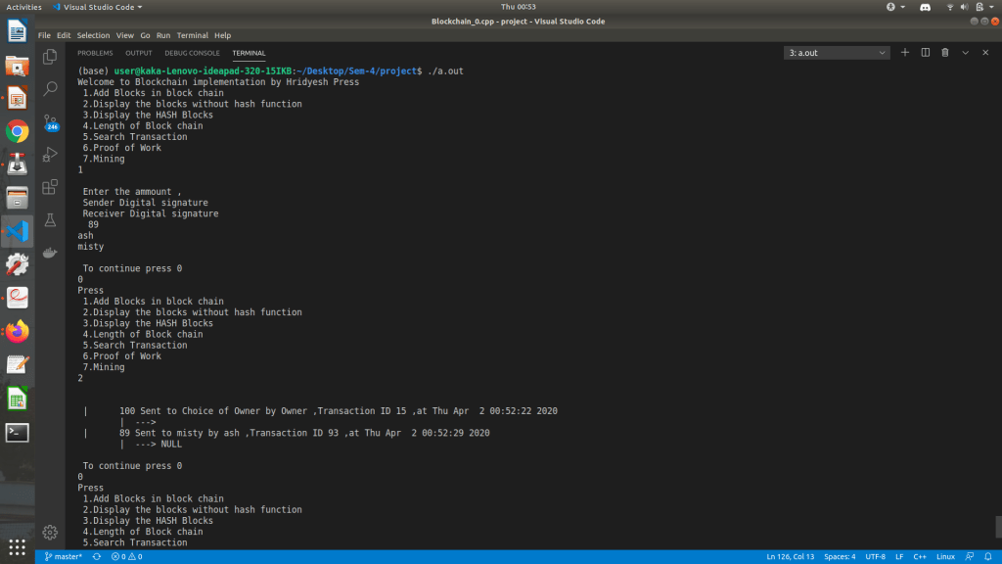Open the Activities overview in top bar
1002x564 pixels.
tap(24, 7)
